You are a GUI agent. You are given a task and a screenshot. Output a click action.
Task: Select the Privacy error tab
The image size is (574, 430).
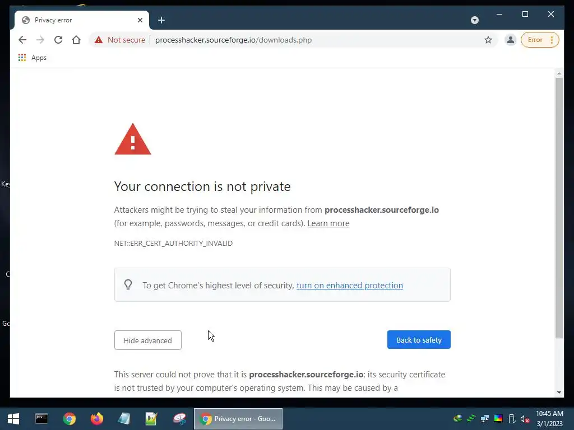coord(82,20)
